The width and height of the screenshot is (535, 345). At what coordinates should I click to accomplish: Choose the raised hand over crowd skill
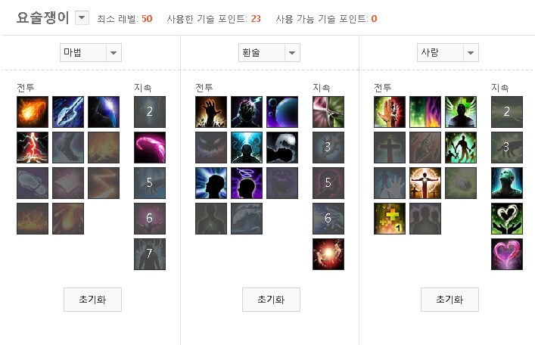pos(211,112)
